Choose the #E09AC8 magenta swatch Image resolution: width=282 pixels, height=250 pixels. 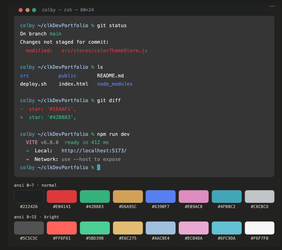tap(194, 196)
